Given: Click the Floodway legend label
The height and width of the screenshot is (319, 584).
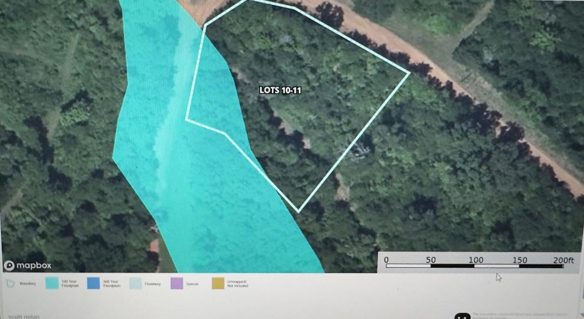Looking at the screenshot, I should point(153,283).
